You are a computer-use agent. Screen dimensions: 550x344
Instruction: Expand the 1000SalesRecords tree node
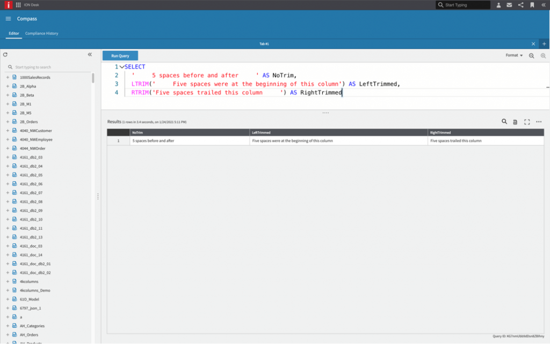pyautogui.click(x=8, y=77)
